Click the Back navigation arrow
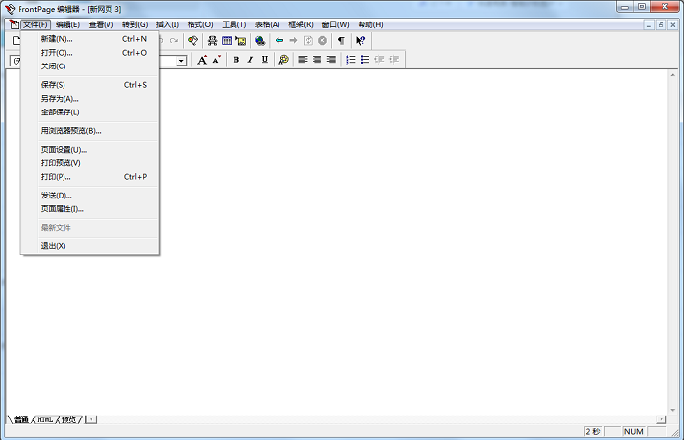The width and height of the screenshot is (684, 440). [x=279, y=41]
